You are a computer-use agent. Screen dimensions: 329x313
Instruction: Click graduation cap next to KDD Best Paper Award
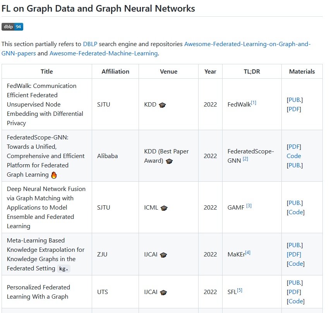click(x=169, y=161)
